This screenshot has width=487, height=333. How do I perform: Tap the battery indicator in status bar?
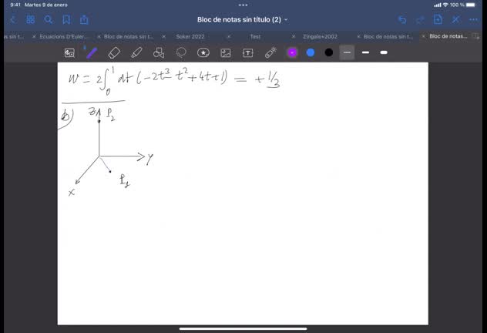pyautogui.click(x=471, y=5)
